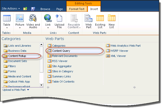Choose the RSS Viewer web part

pyautogui.click(x=57, y=61)
